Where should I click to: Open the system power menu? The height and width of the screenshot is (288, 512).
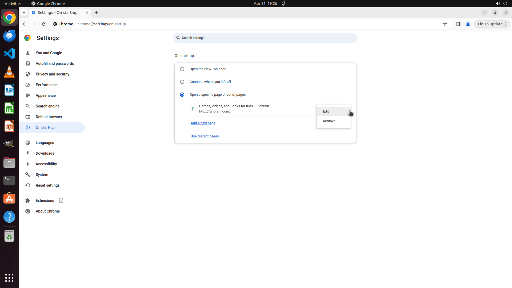505,3
